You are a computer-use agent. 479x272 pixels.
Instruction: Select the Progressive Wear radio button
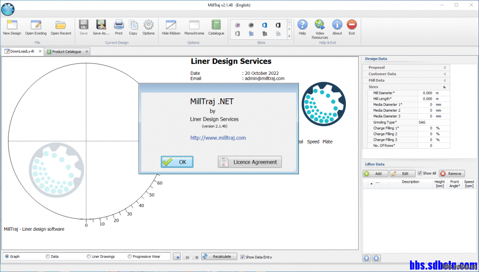coord(129,256)
